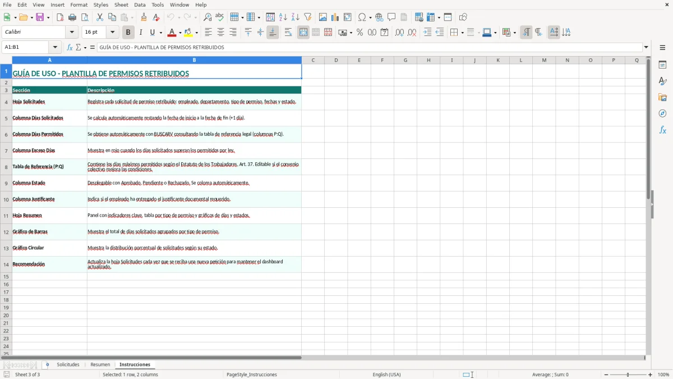Screen dimensions: 673x379
Task: Expand the Formula Bar arrow
Action: [x=646, y=48]
